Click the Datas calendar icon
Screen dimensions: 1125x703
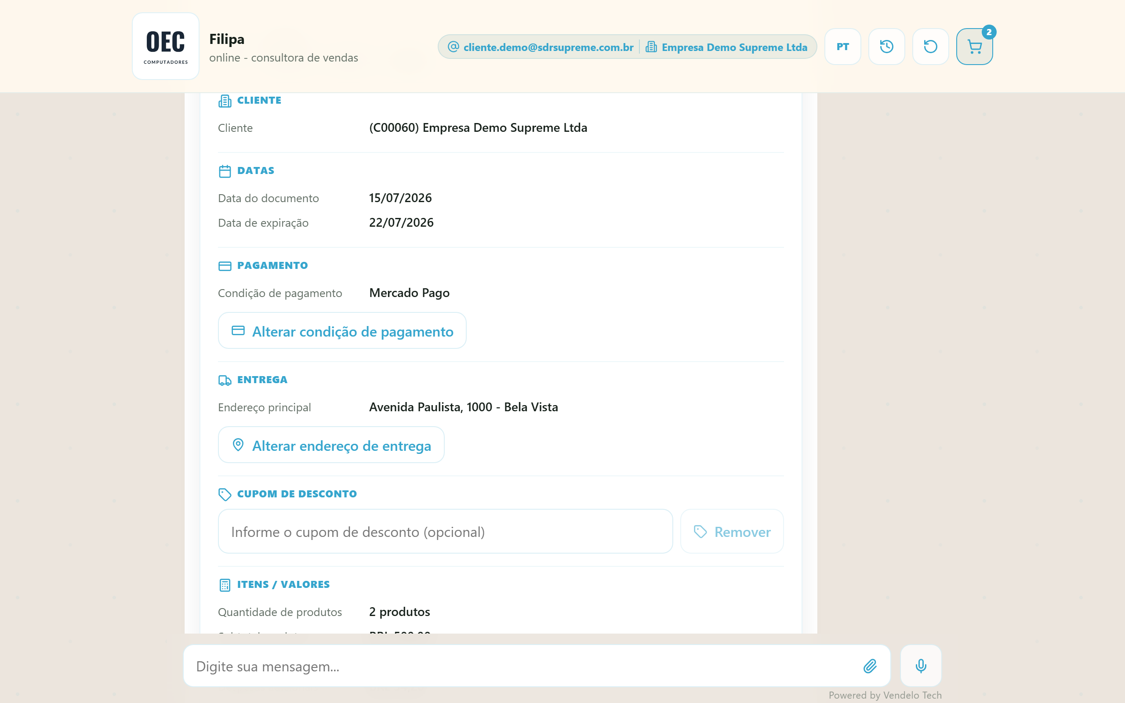point(225,171)
